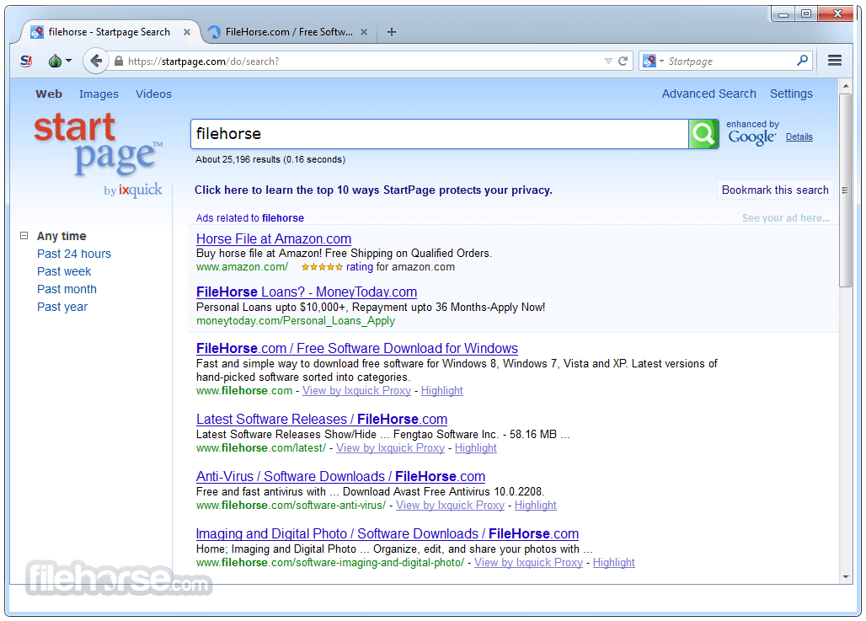Click the scrollbar down arrow
This screenshot has width=866, height=621.
[x=846, y=577]
